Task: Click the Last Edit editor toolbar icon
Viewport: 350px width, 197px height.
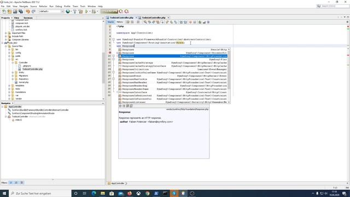Action: coord(128,22)
